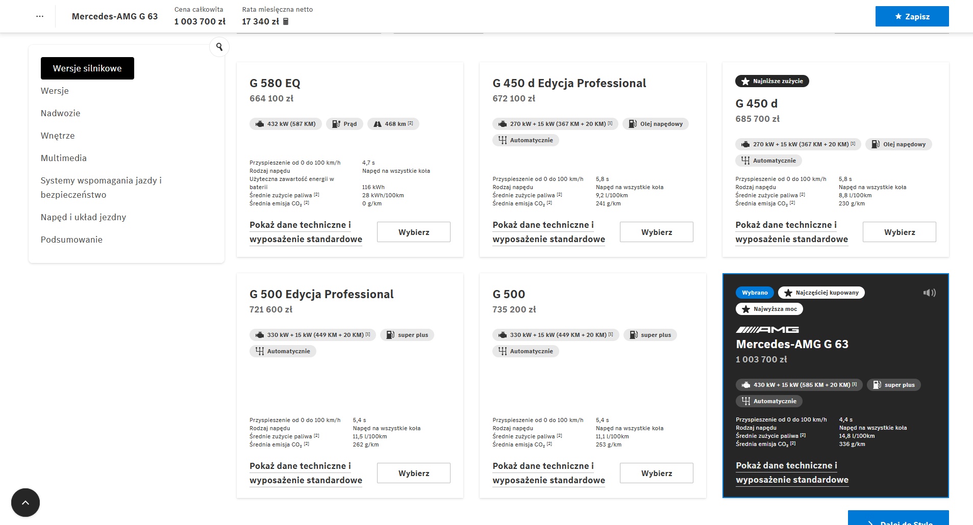Click 28 kWh/100km consumption value
The image size is (973, 525).
(383, 195)
